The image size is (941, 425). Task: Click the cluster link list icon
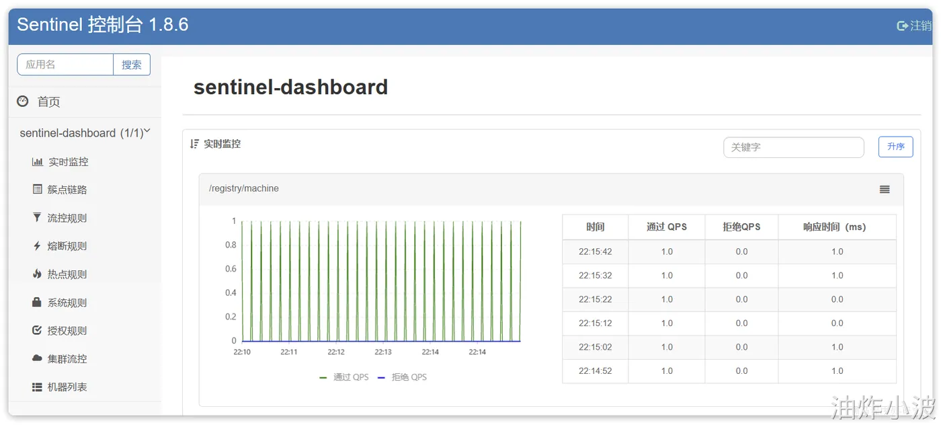(38, 190)
